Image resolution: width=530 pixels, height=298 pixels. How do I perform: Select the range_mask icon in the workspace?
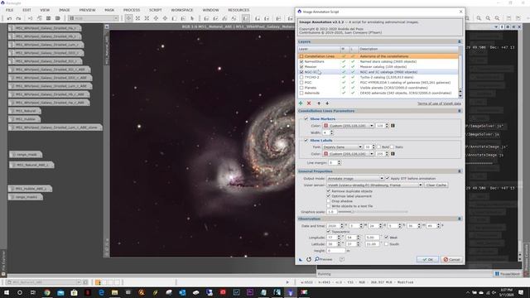(26, 155)
